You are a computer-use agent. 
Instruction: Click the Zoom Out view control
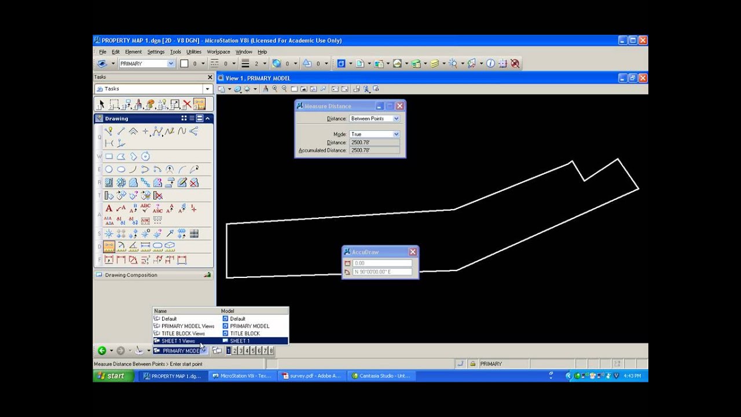(284, 89)
